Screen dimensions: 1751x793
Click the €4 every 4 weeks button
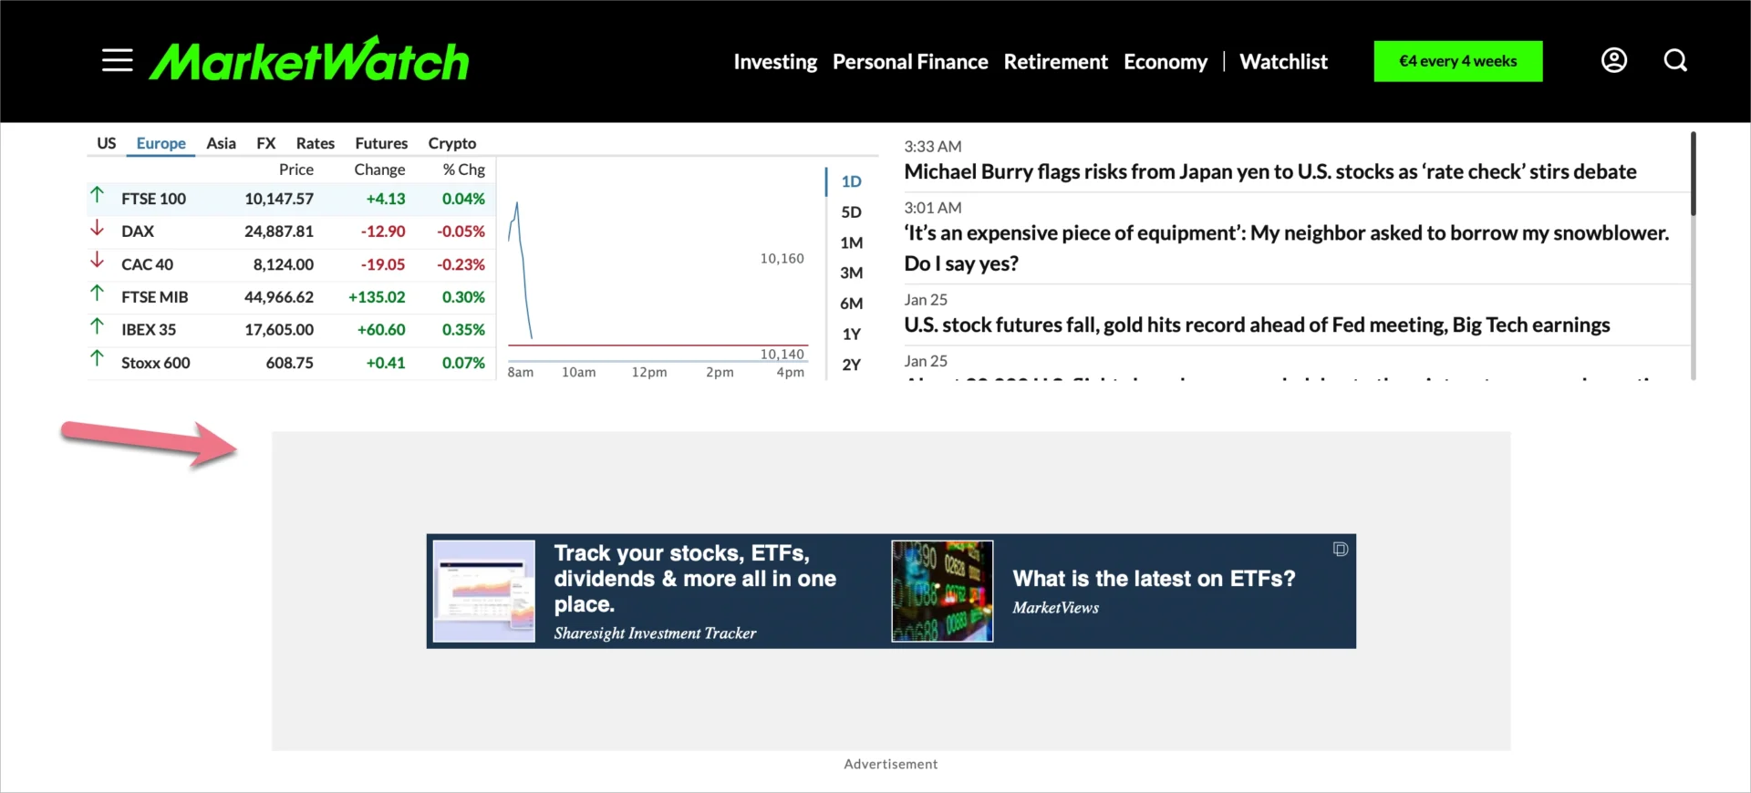point(1457,61)
